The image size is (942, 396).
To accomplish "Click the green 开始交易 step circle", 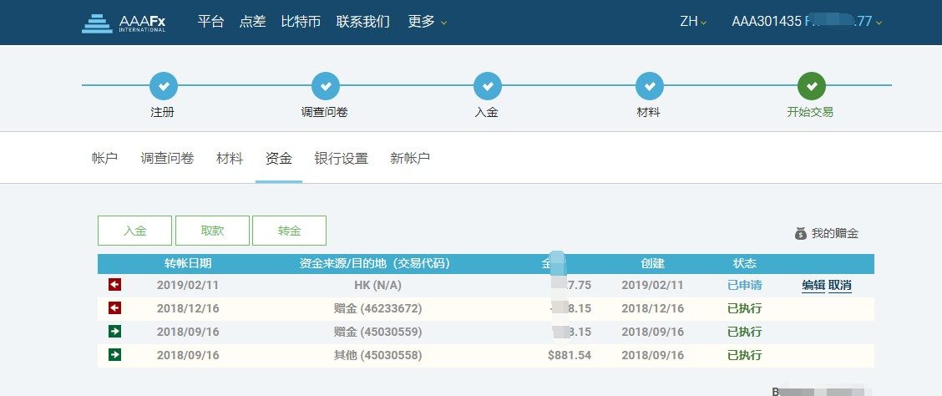I will pyautogui.click(x=811, y=85).
